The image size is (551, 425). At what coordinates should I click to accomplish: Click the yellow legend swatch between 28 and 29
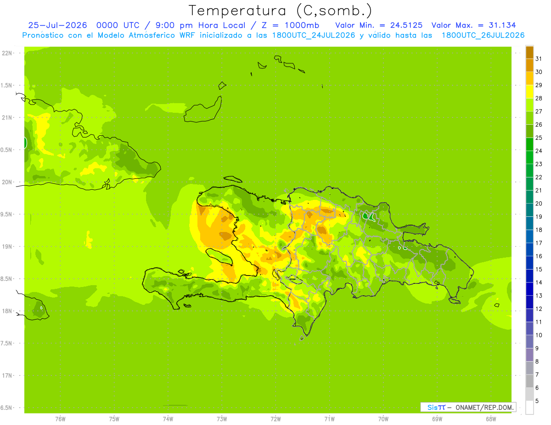click(529, 92)
